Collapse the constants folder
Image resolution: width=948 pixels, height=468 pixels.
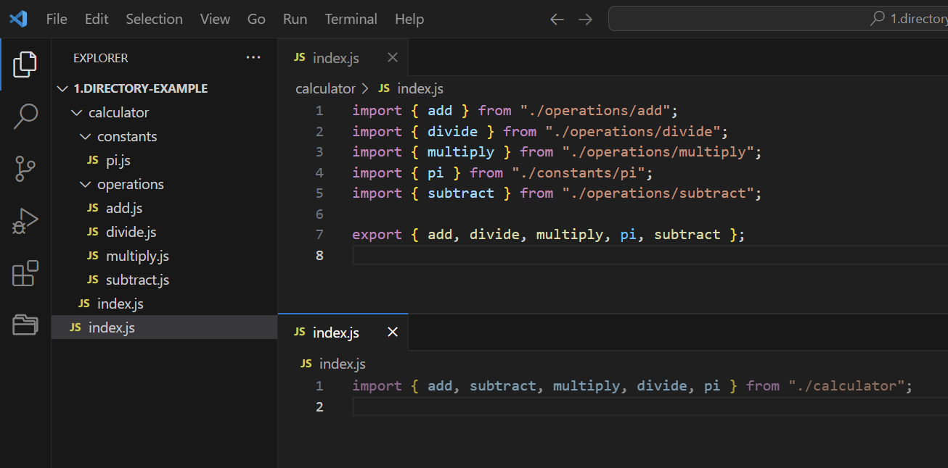86,136
